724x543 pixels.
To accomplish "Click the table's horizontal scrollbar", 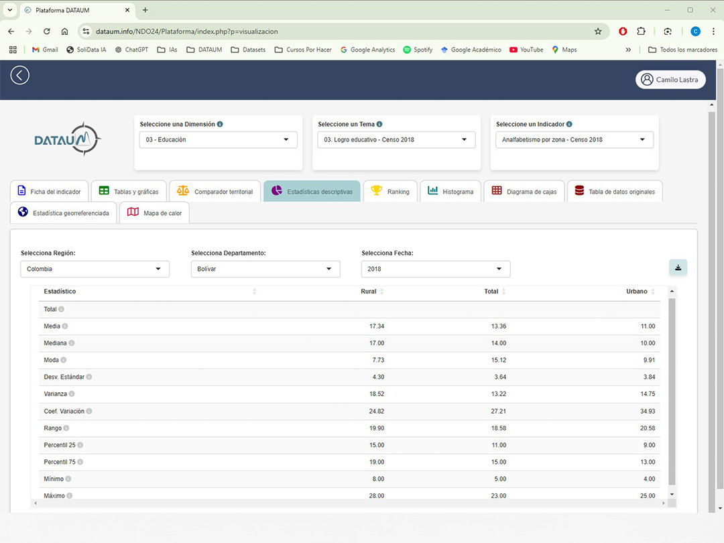I will (x=349, y=503).
